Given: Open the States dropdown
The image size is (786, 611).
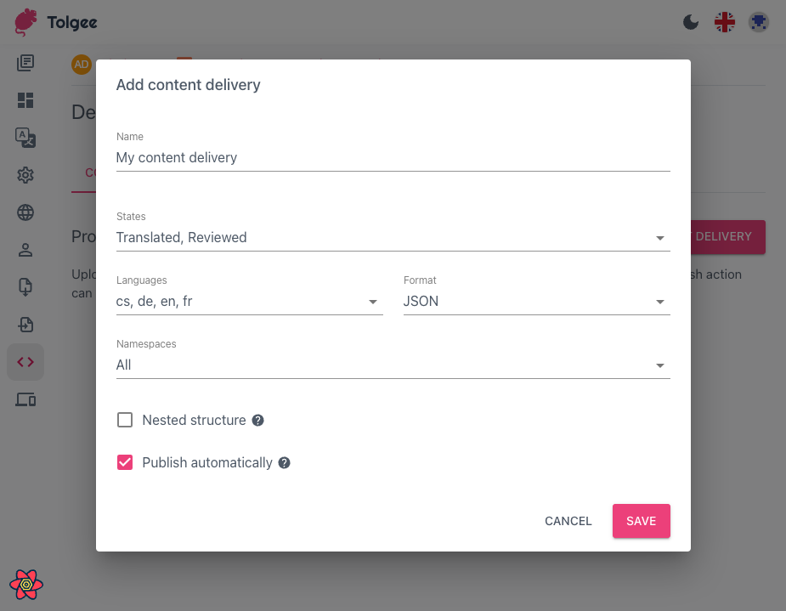Looking at the screenshot, I should [x=660, y=238].
